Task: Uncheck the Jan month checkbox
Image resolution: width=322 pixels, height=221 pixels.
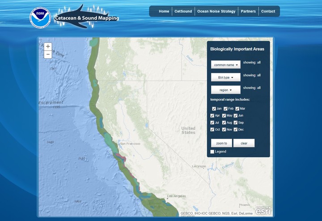Action: coord(214,109)
